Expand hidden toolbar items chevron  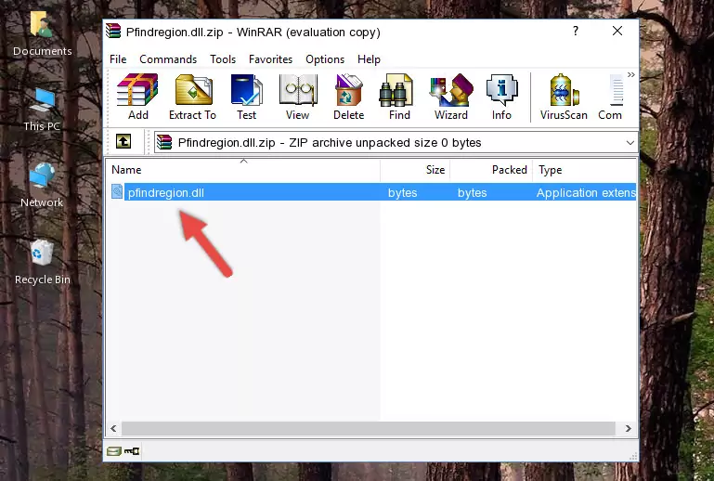click(x=630, y=74)
